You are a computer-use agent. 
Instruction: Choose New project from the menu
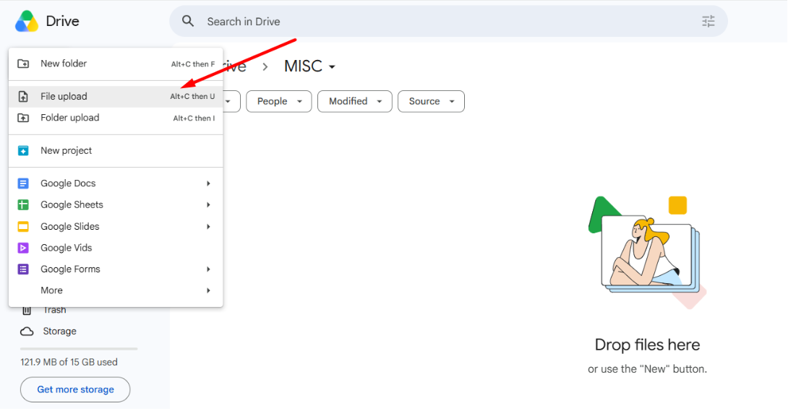pos(116,151)
